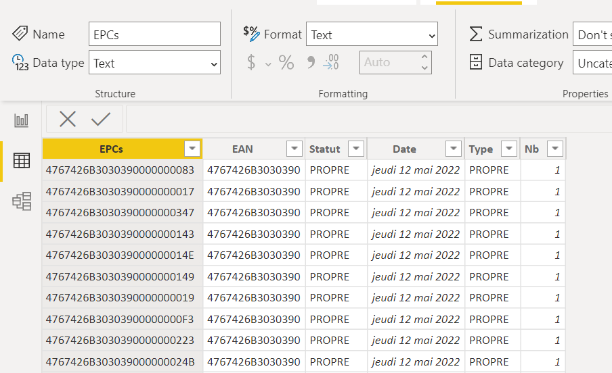Select cell 4767426B303039000000024B

[122, 362]
